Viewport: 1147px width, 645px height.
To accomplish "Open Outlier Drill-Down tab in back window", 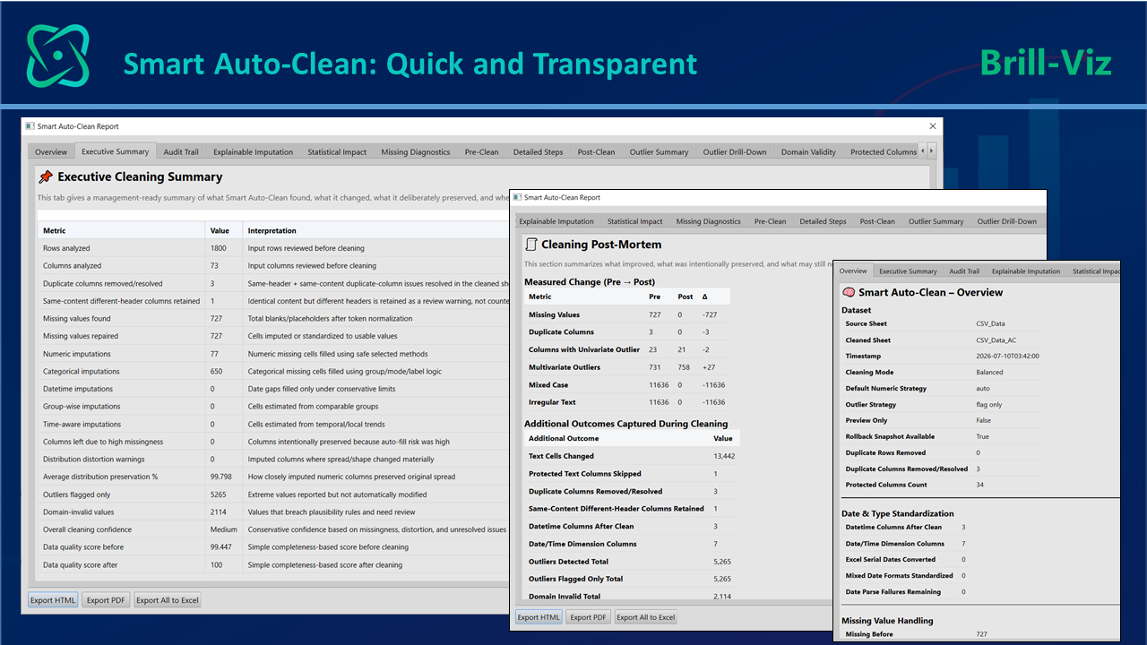I will pyautogui.click(x=735, y=151).
